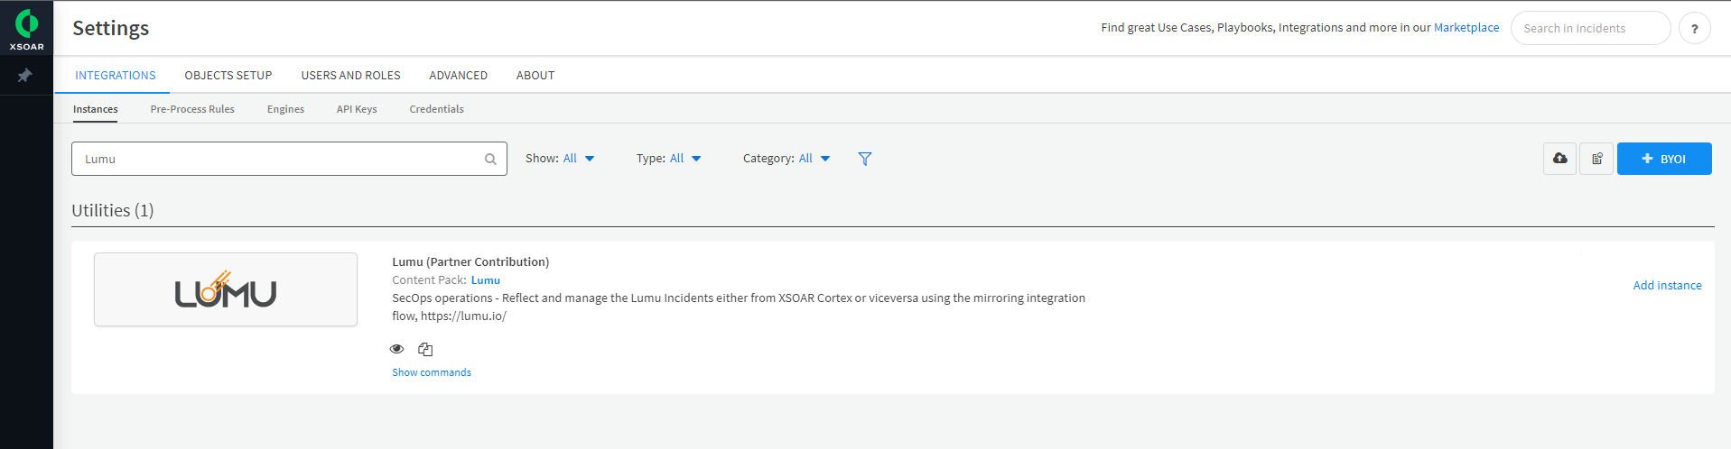Open the Type: All dropdown
The height and width of the screenshot is (449, 1731).
point(668,159)
